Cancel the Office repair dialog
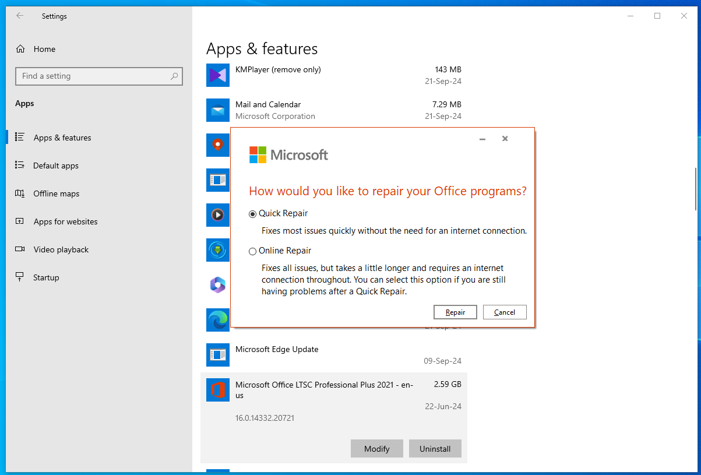701x475 pixels. [x=505, y=312]
